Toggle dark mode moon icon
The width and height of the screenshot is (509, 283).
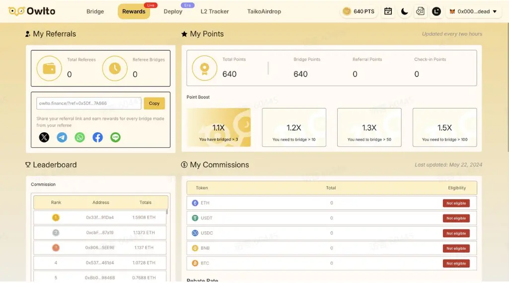(405, 11)
